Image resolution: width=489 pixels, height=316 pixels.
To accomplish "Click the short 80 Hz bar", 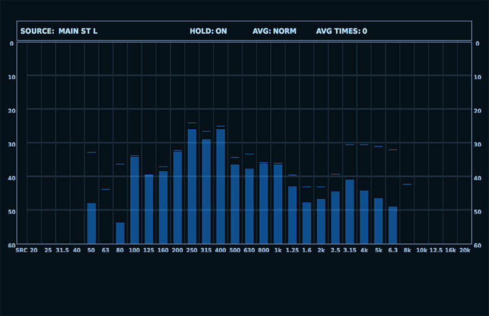I will (x=120, y=233).
